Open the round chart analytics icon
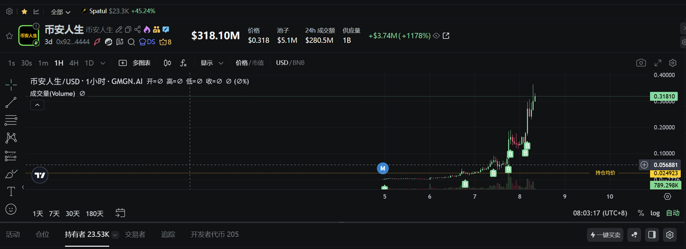Viewport: 686px width, 249px height. (x=107, y=42)
